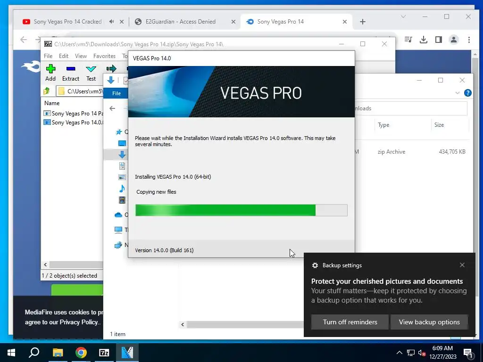Open Windows Start menu
The width and height of the screenshot is (483, 362).
click(x=11, y=353)
